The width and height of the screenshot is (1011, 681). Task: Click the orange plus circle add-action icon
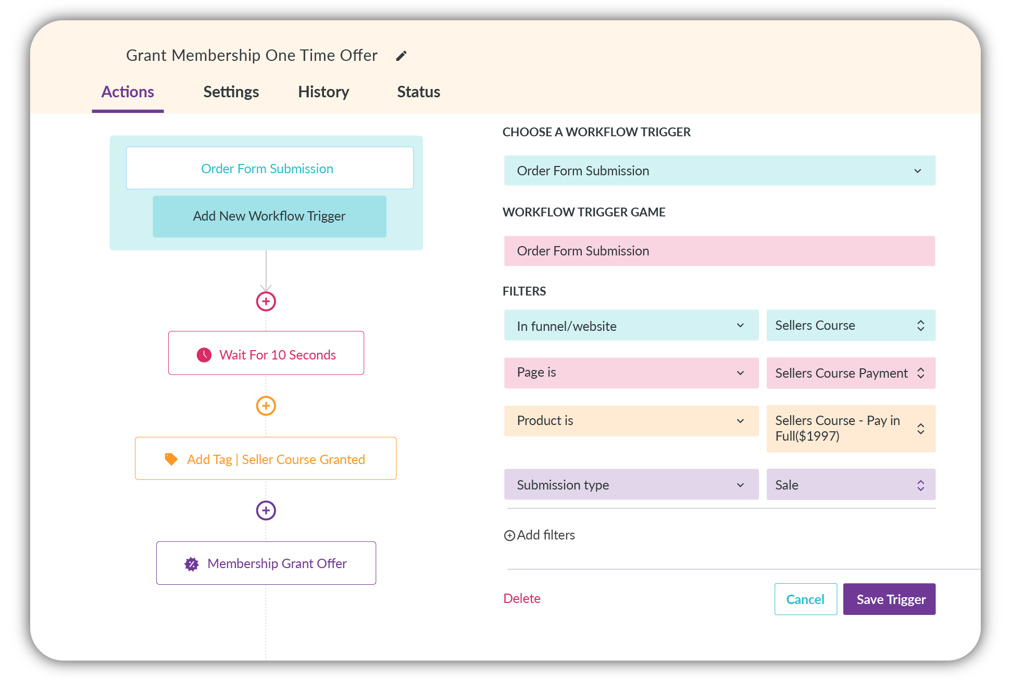[266, 406]
